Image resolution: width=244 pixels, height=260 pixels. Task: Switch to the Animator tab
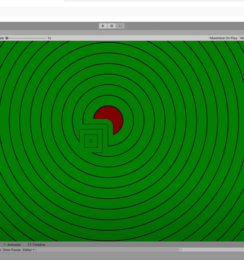[12, 245]
